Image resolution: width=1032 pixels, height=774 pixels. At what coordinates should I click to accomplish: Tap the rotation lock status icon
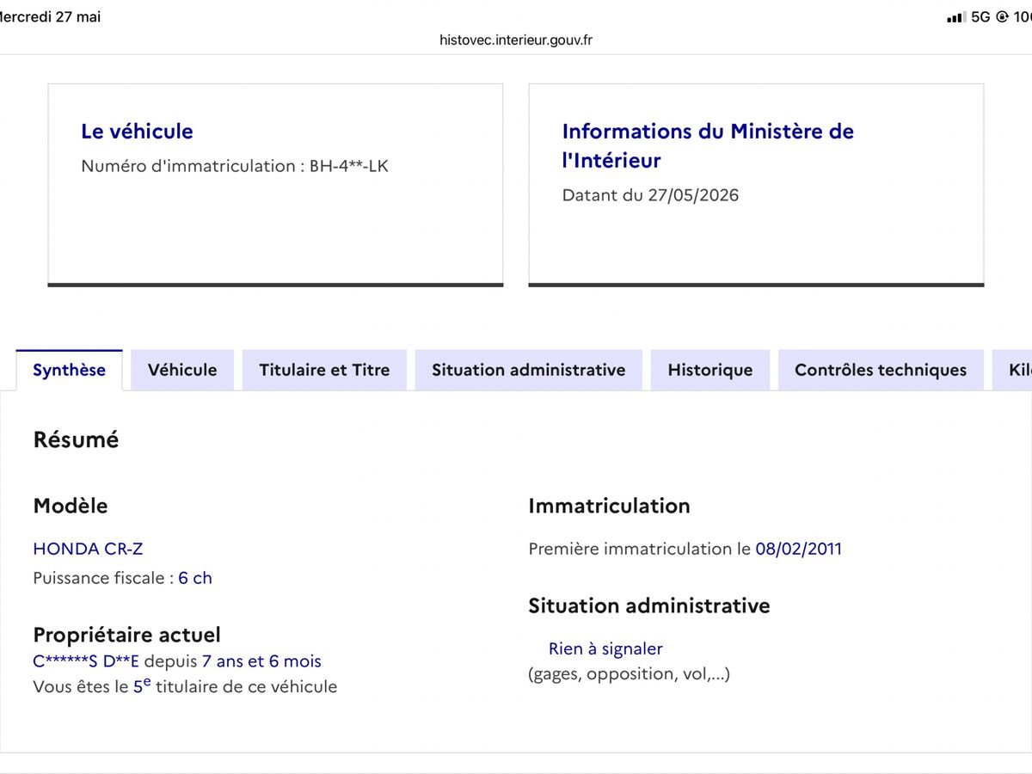[x=1002, y=17]
